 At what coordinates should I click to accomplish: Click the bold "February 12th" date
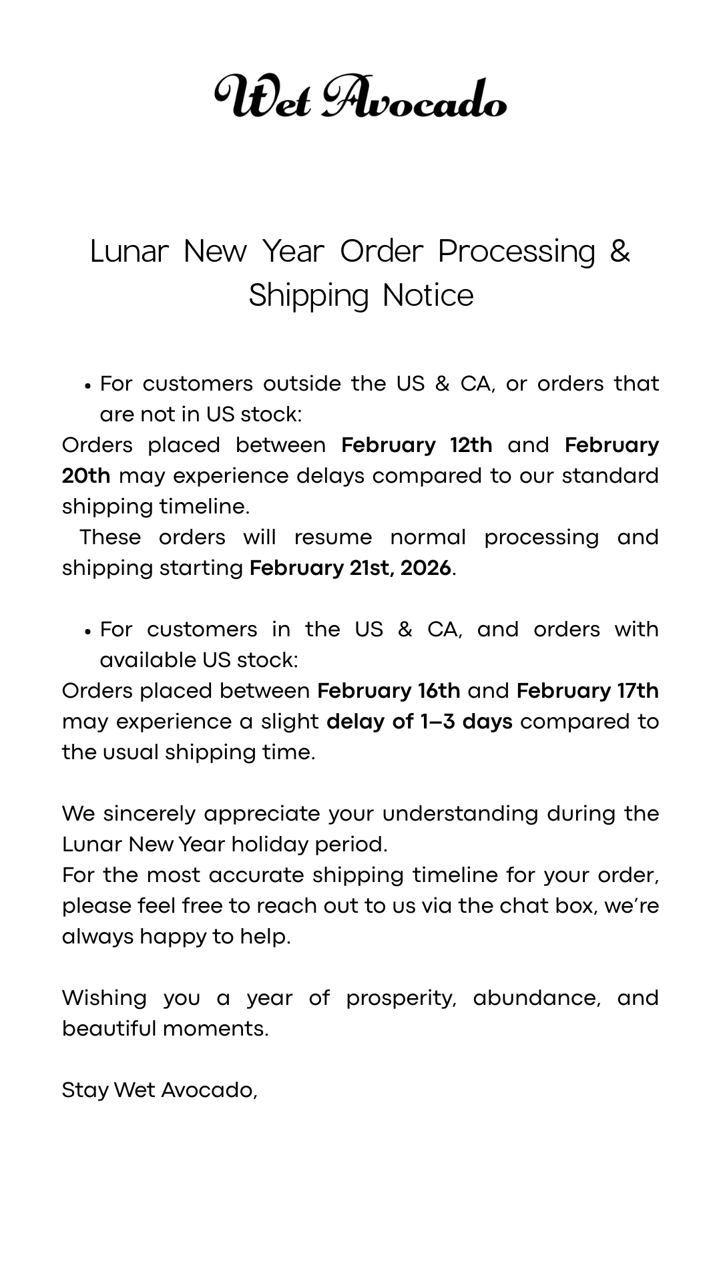417,445
